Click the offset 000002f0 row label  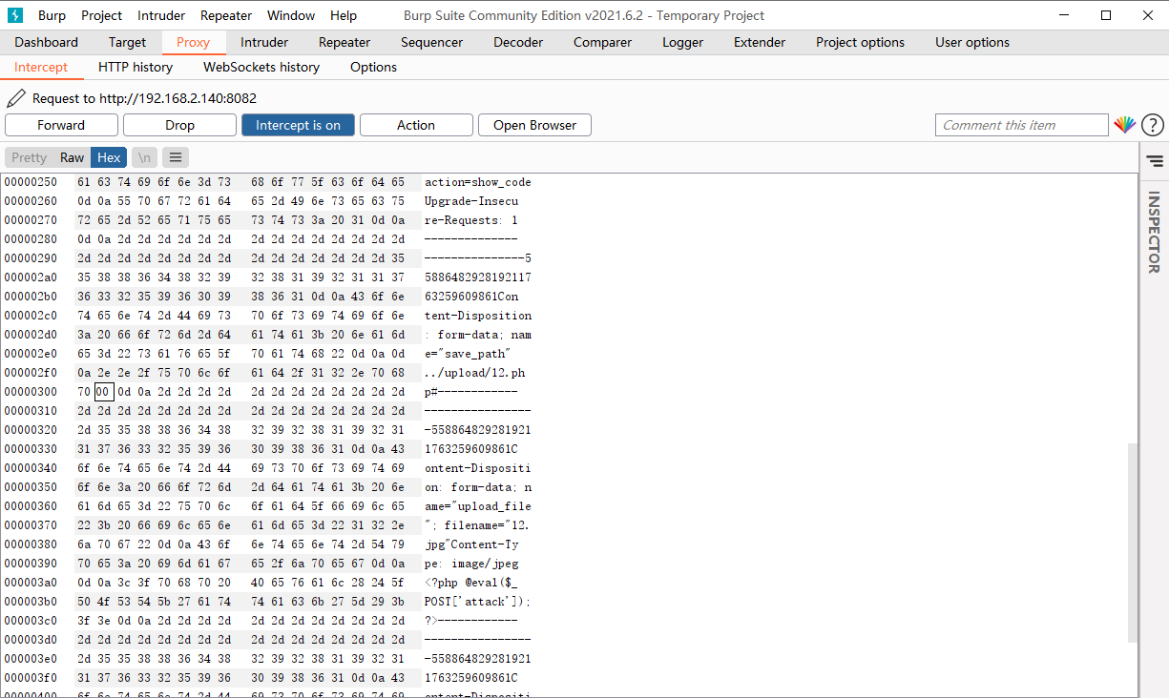[x=31, y=372]
